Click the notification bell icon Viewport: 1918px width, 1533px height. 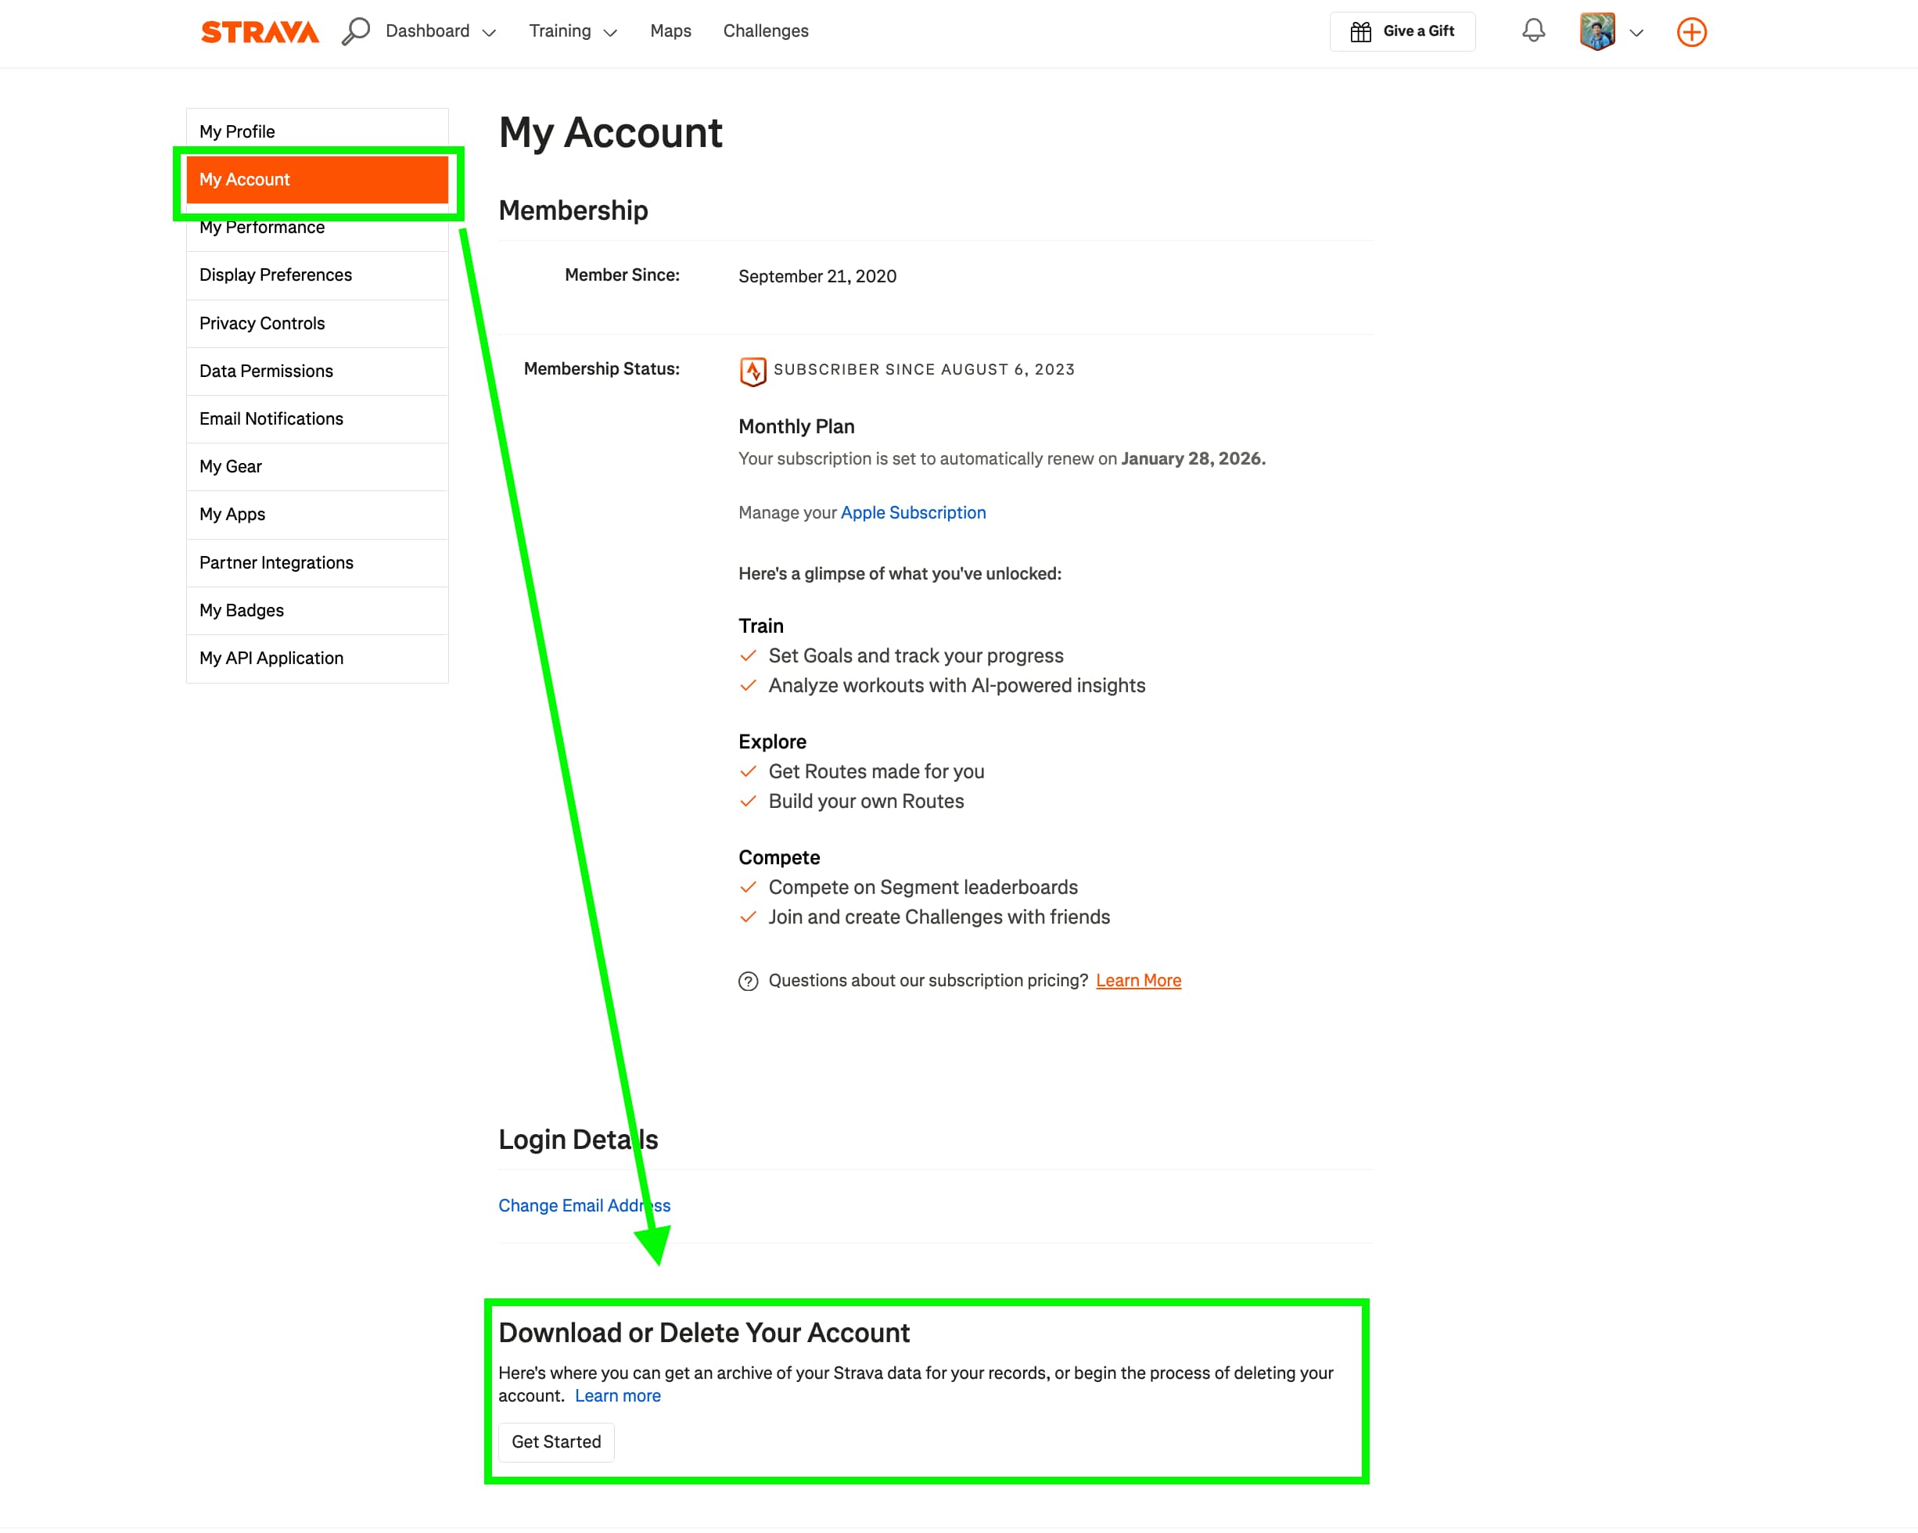pyautogui.click(x=1532, y=31)
